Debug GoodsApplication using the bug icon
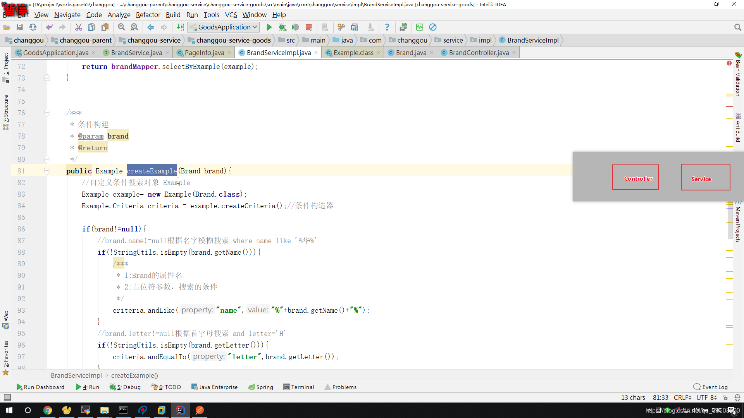 pos(282,27)
